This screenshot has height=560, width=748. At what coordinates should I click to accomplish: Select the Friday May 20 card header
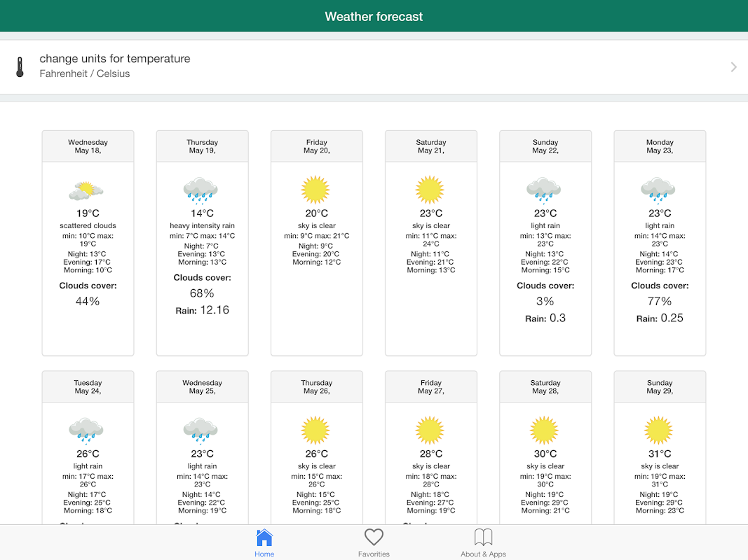click(317, 146)
